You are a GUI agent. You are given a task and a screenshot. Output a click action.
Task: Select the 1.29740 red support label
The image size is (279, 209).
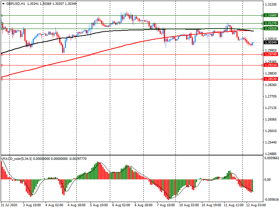tap(271, 54)
